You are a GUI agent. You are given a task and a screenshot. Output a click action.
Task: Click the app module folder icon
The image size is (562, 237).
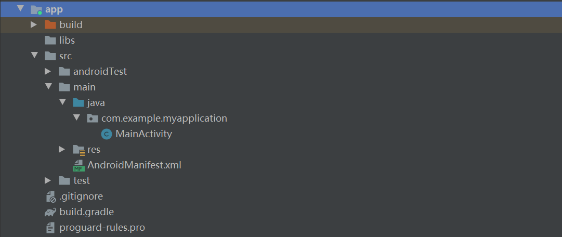click(x=36, y=9)
